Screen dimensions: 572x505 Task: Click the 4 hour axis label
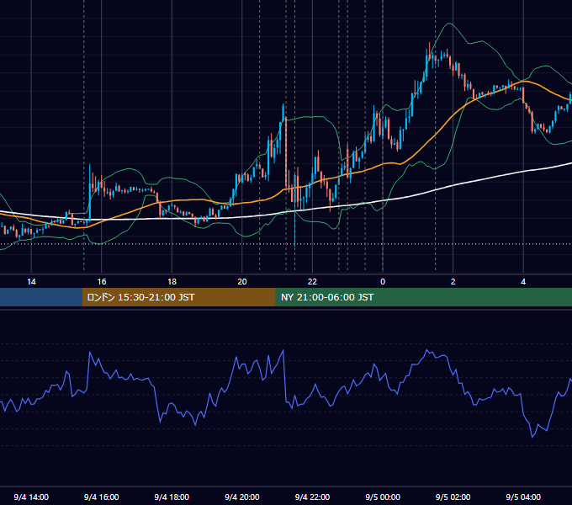click(x=523, y=282)
